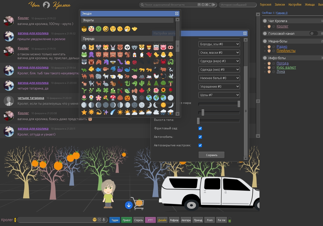Open the Настройки menu item
323x226 pixels.
click(x=295, y=5)
